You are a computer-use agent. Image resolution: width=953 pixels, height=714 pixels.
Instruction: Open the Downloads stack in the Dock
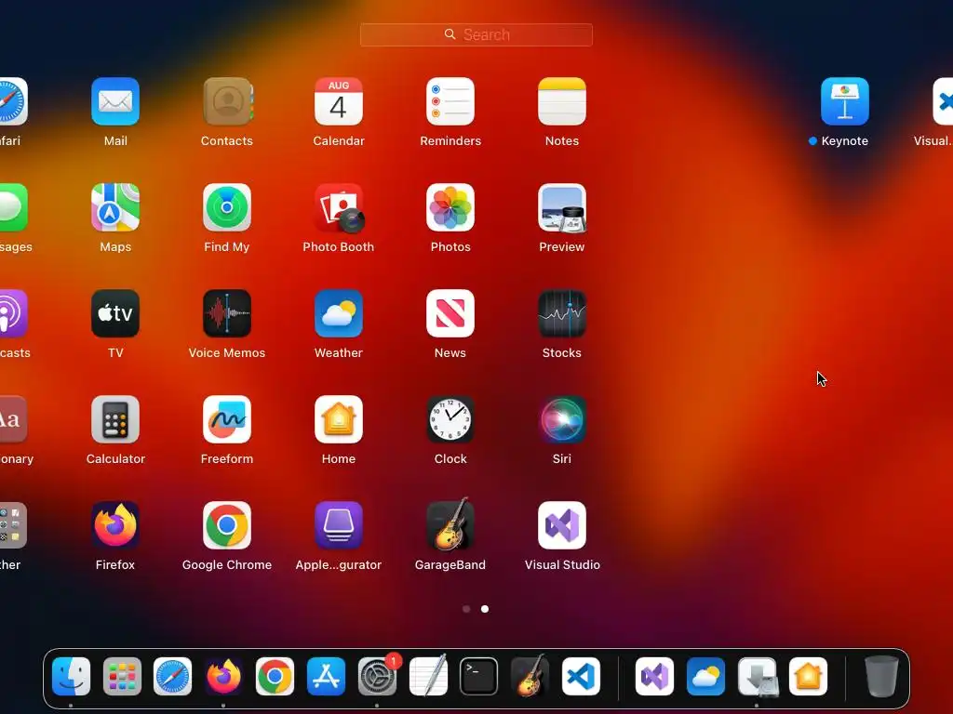758,677
